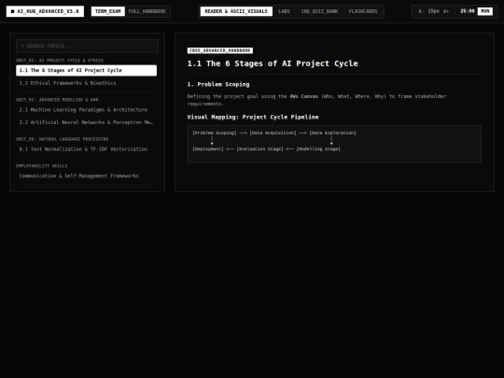504x378 pixels.
Task: Switch to the LABS tab
Action: click(x=284, y=11)
